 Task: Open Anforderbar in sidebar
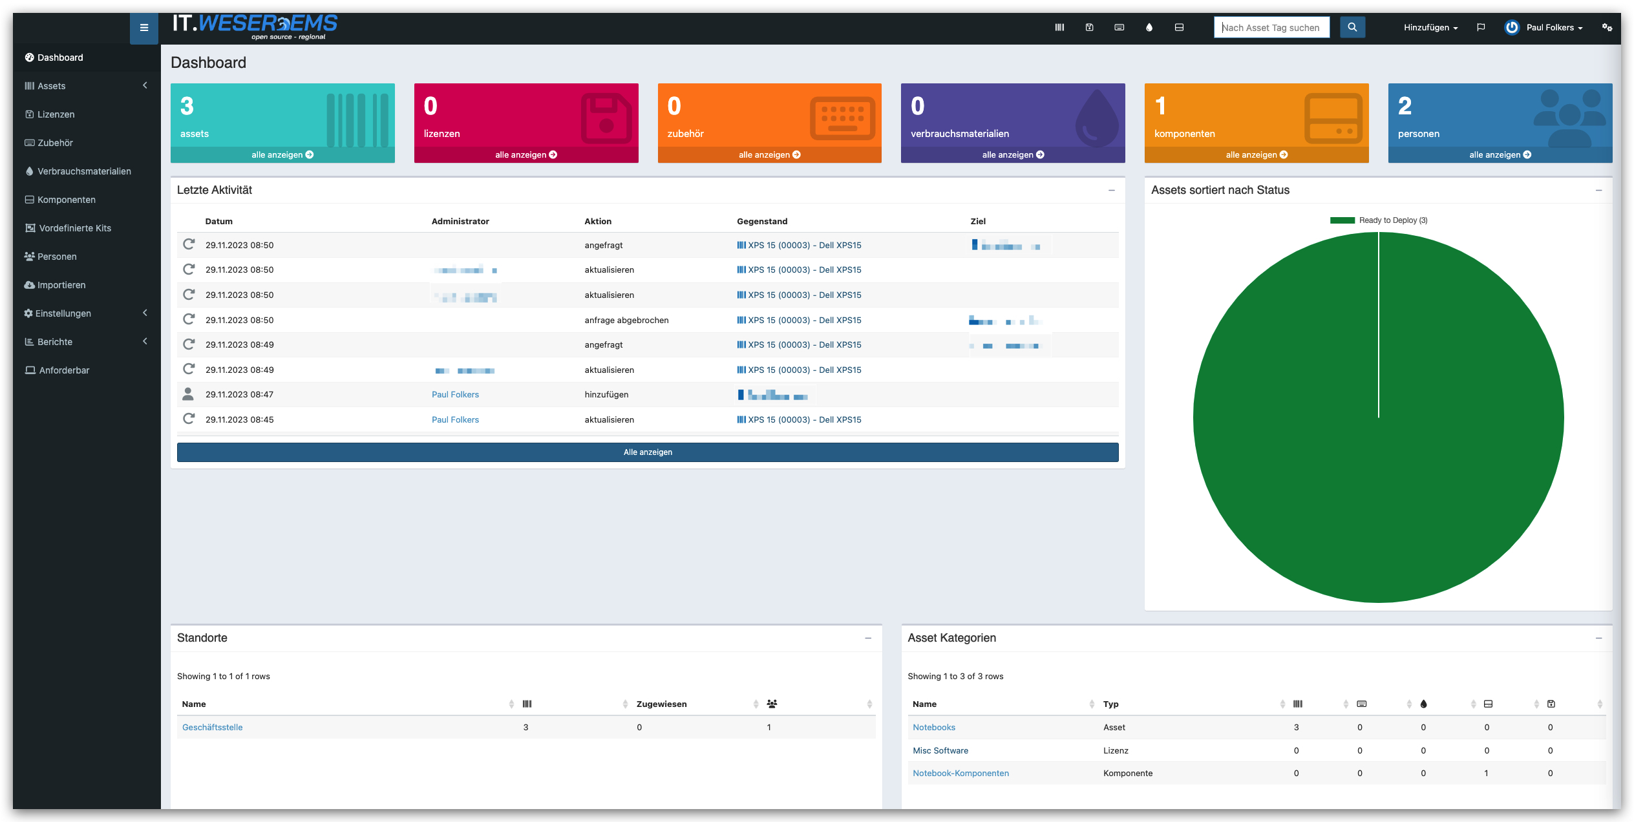point(87,370)
